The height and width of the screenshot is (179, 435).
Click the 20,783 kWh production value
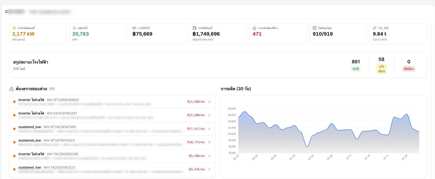tap(80, 34)
